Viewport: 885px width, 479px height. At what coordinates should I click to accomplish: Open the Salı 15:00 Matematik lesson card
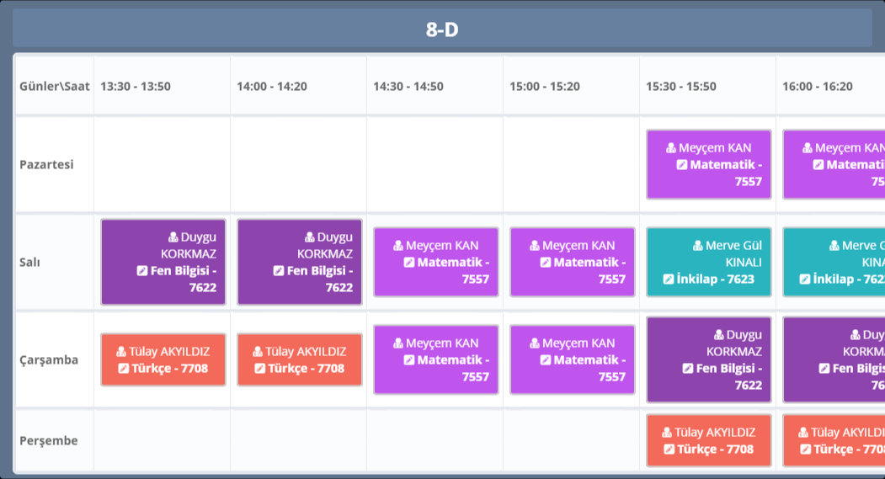[572, 262]
